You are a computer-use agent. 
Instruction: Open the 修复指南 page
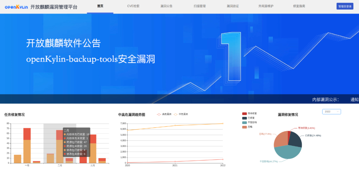click(x=299, y=6)
